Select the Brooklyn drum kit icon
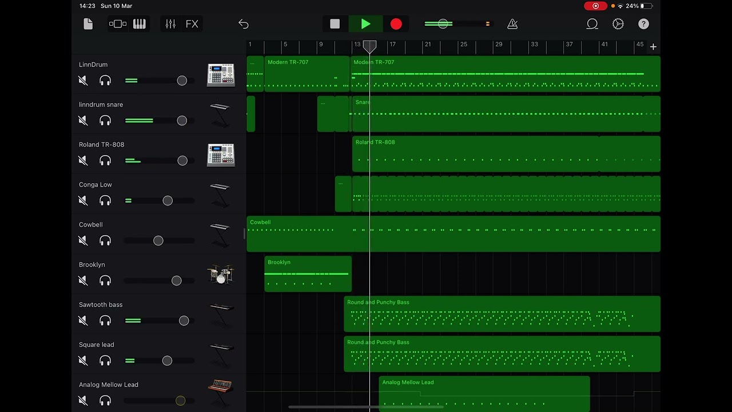Viewport: 732px width, 412px height. coord(221,275)
